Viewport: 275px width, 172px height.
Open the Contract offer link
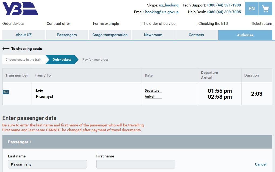click(58, 23)
